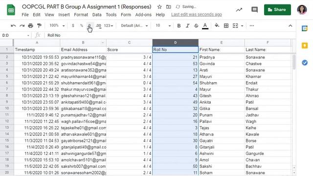Open the Data menu

tap(97, 15)
